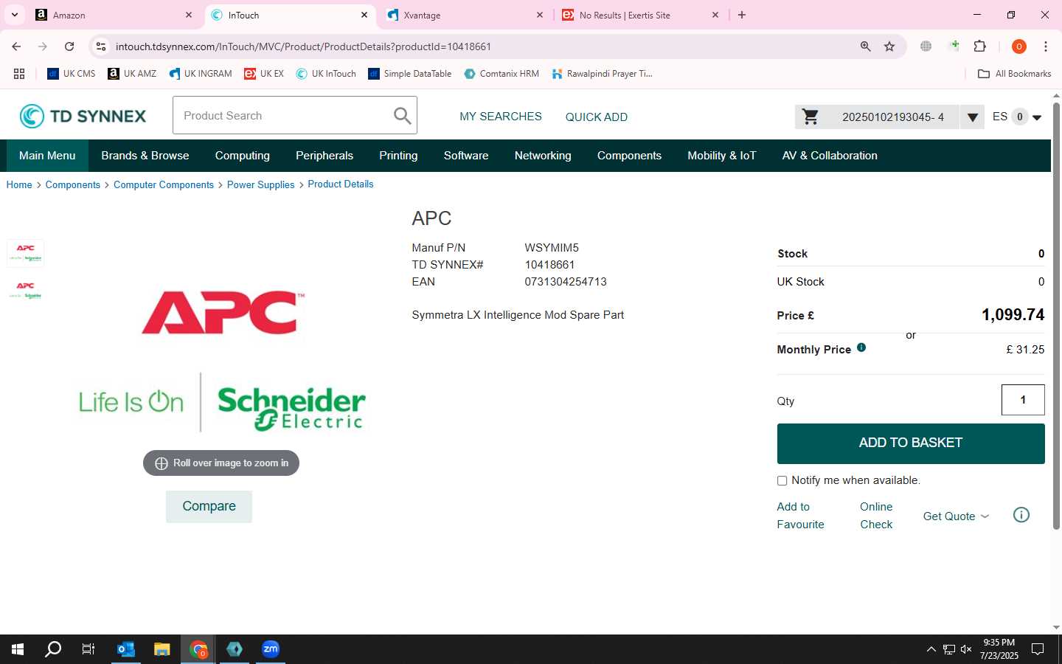Open Brands & Browse menu
This screenshot has width=1062, height=664.
(145, 156)
